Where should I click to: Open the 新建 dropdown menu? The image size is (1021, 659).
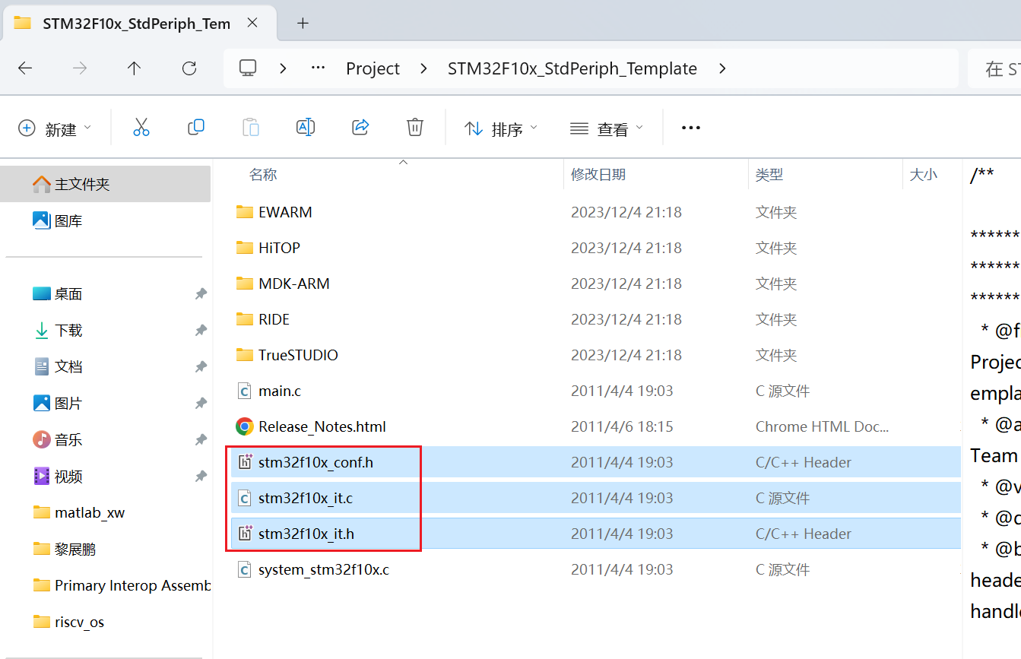click(55, 128)
